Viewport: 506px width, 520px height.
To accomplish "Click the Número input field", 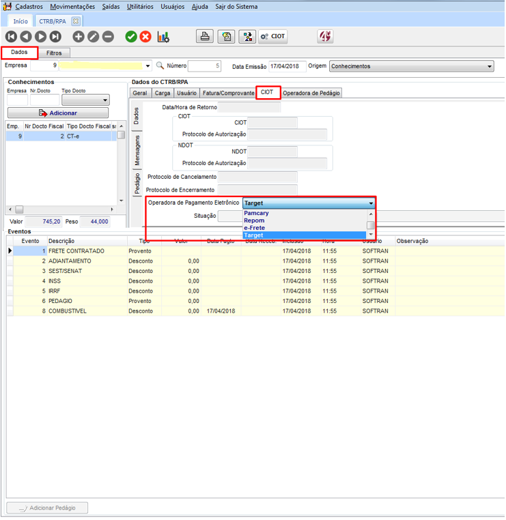I will [x=204, y=66].
